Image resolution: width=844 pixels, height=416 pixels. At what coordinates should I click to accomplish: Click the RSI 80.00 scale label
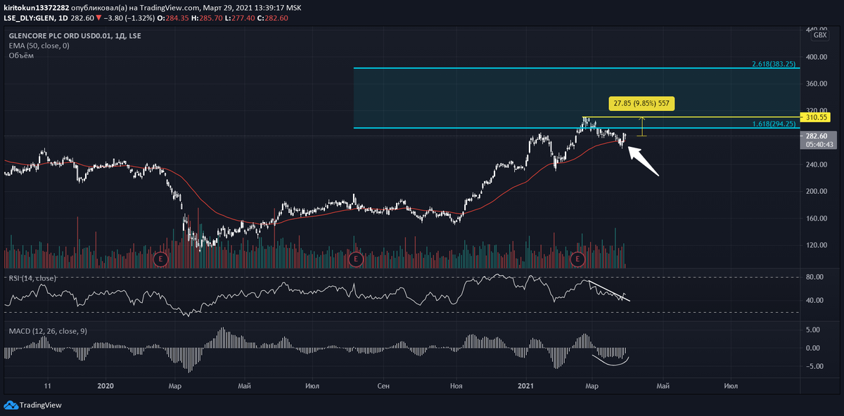coord(814,277)
